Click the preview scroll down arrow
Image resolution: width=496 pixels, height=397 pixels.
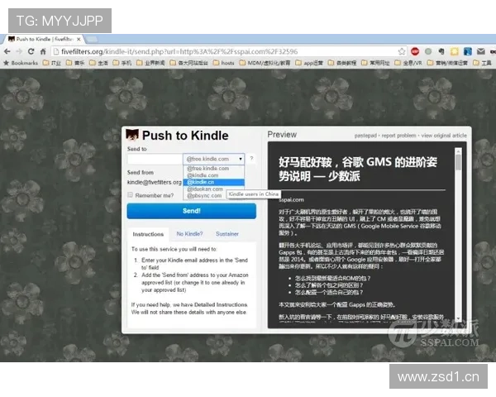(458, 318)
